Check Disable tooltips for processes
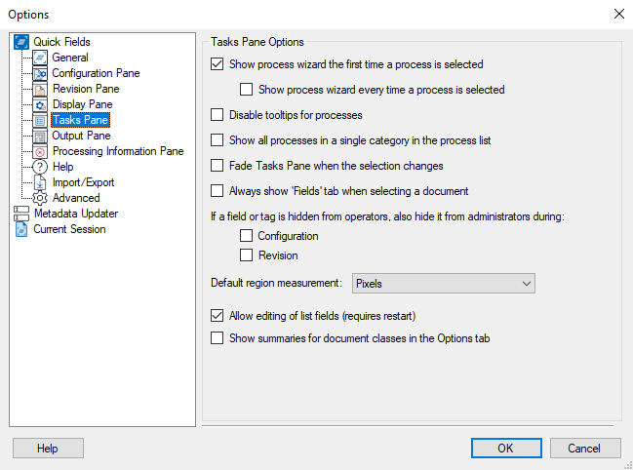This screenshot has height=470, width=633. [x=217, y=115]
